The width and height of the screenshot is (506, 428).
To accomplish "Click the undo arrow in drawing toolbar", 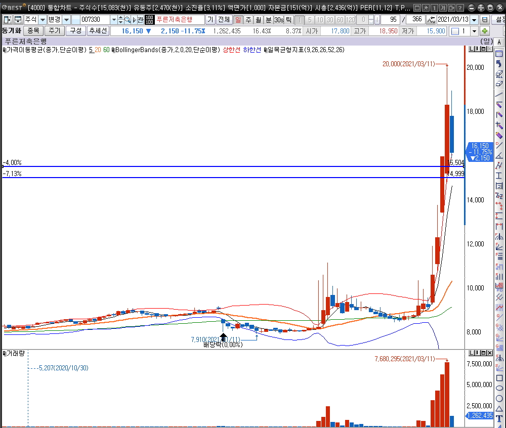I will (x=499, y=64).
